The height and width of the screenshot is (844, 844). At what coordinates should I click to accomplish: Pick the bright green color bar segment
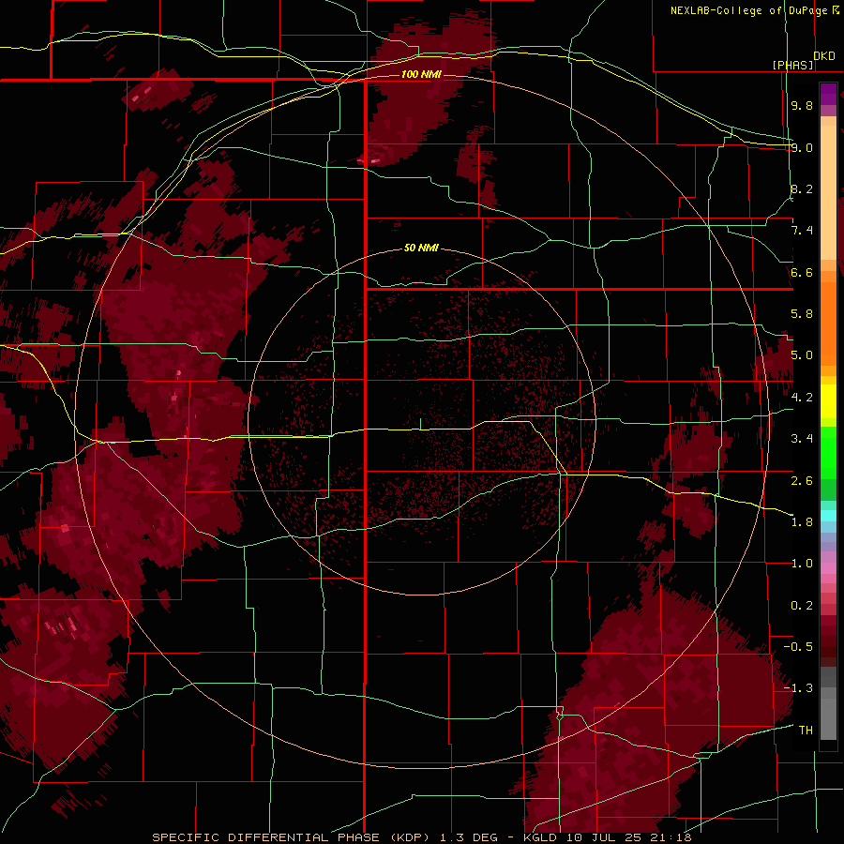click(x=828, y=452)
